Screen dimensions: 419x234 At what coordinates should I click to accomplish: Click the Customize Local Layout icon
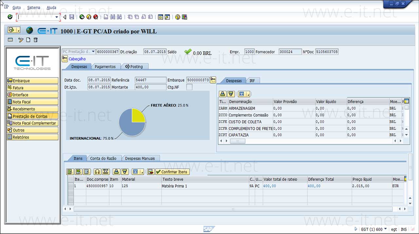point(184,17)
